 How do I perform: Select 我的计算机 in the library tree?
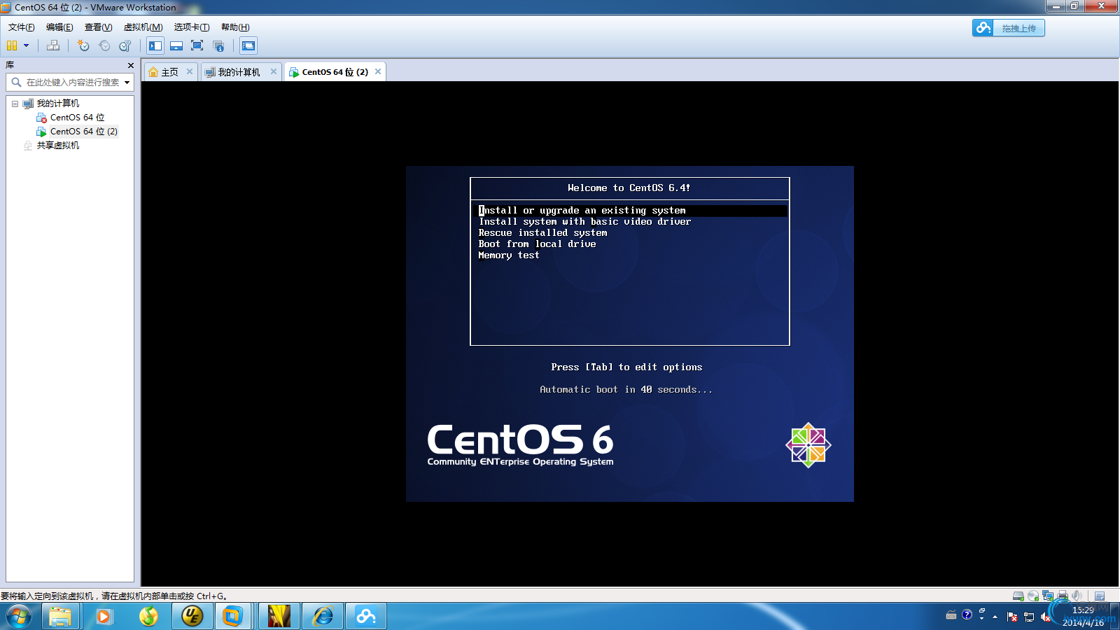[58, 104]
